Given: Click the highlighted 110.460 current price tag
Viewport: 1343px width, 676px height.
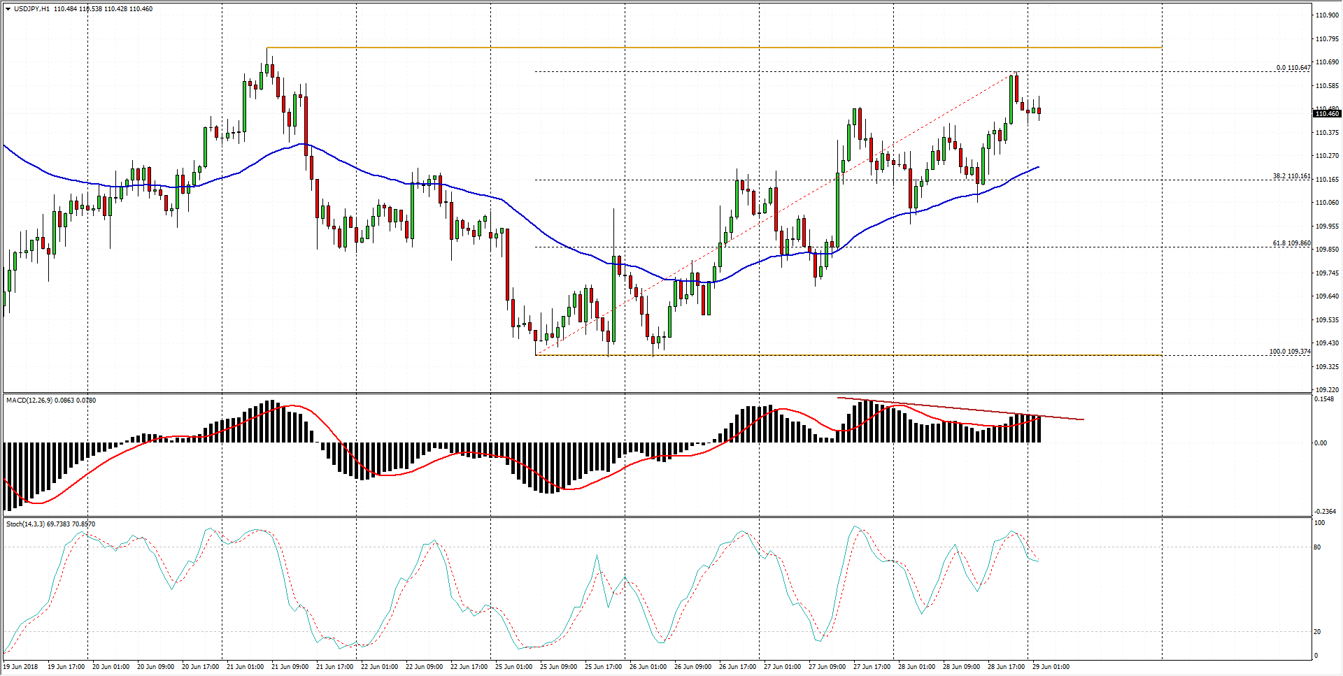Looking at the screenshot, I should click(x=1326, y=113).
